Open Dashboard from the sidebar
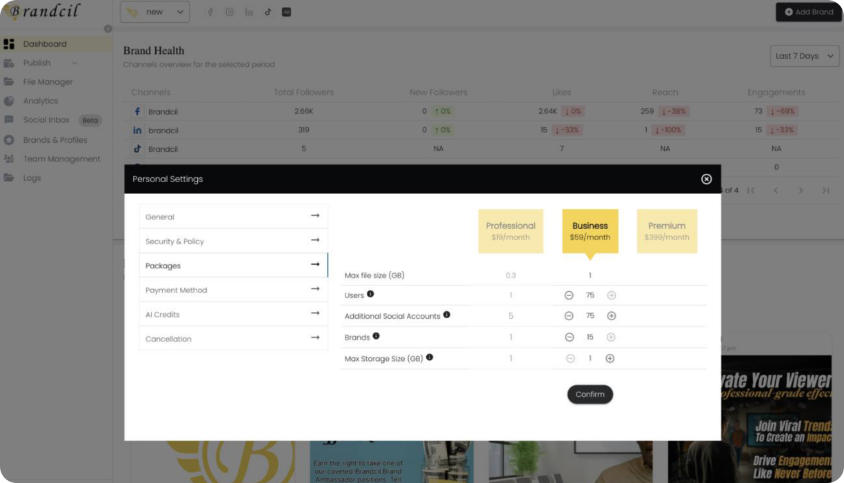The width and height of the screenshot is (844, 483). pyautogui.click(x=56, y=44)
